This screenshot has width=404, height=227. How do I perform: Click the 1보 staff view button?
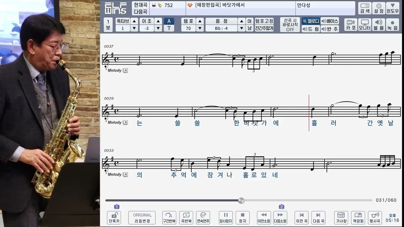(108, 25)
